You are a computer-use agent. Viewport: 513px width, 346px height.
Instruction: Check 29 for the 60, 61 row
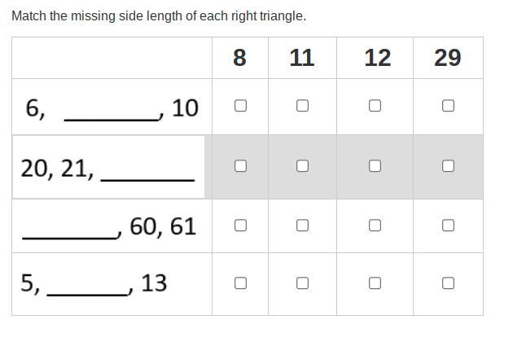coord(448,226)
